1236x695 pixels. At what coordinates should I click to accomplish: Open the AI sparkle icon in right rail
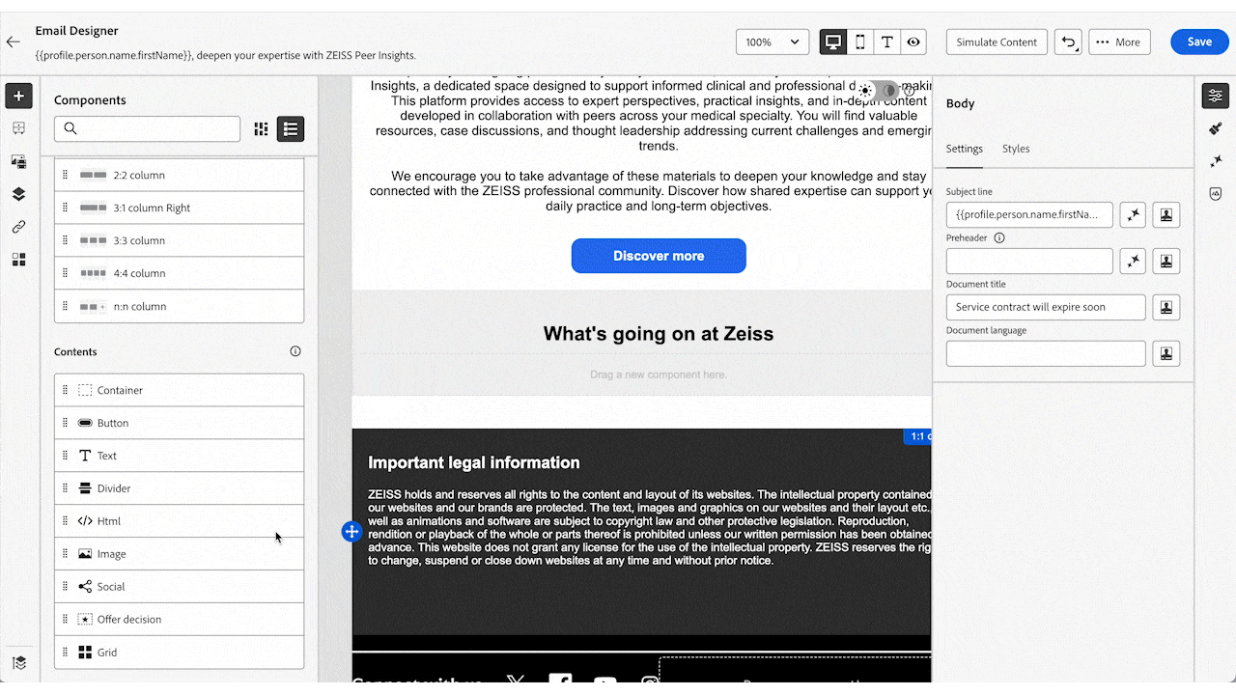click(1216, 161)
